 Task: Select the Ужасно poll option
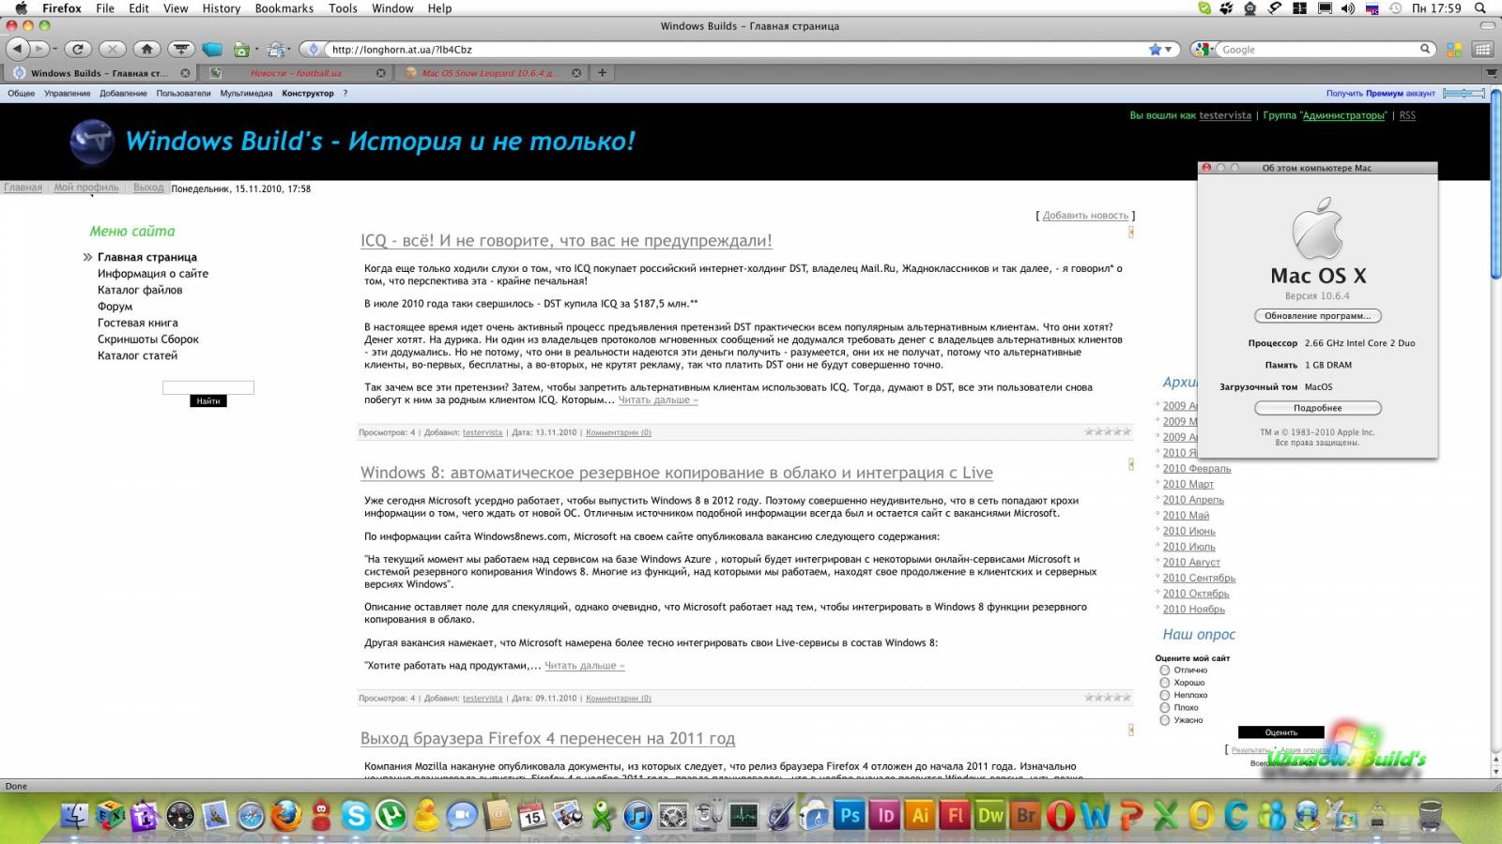[x=1165, y=720]
